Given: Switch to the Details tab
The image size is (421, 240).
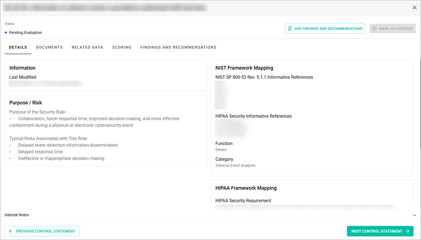Looking at the screenshot, I should click(18, 47).
